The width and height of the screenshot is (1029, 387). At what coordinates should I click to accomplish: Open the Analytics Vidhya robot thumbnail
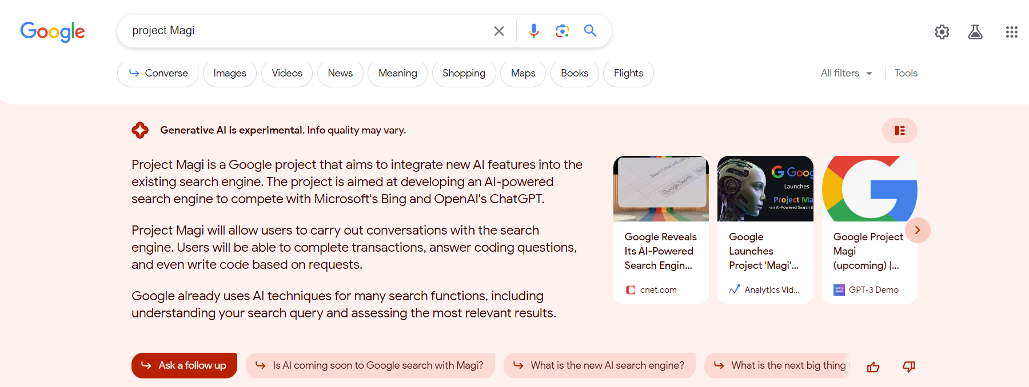(x=765, y=188)
